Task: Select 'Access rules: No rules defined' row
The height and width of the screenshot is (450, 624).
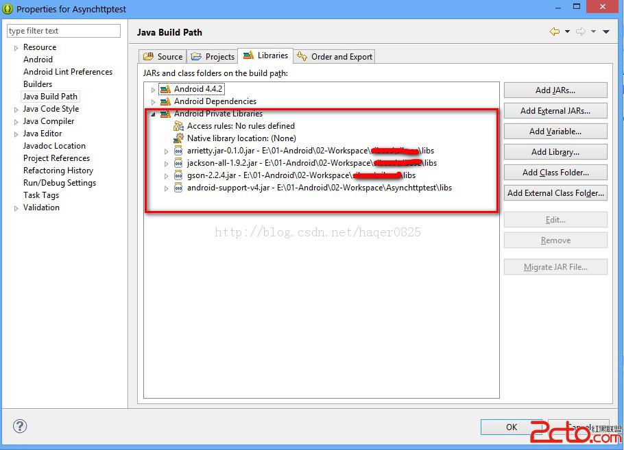Action: coord(241,126)
